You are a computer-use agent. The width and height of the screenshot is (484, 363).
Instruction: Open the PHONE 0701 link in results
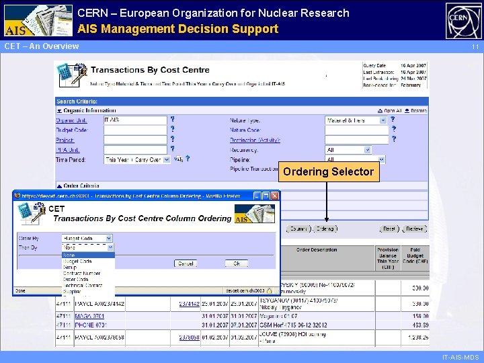point(91,325)
